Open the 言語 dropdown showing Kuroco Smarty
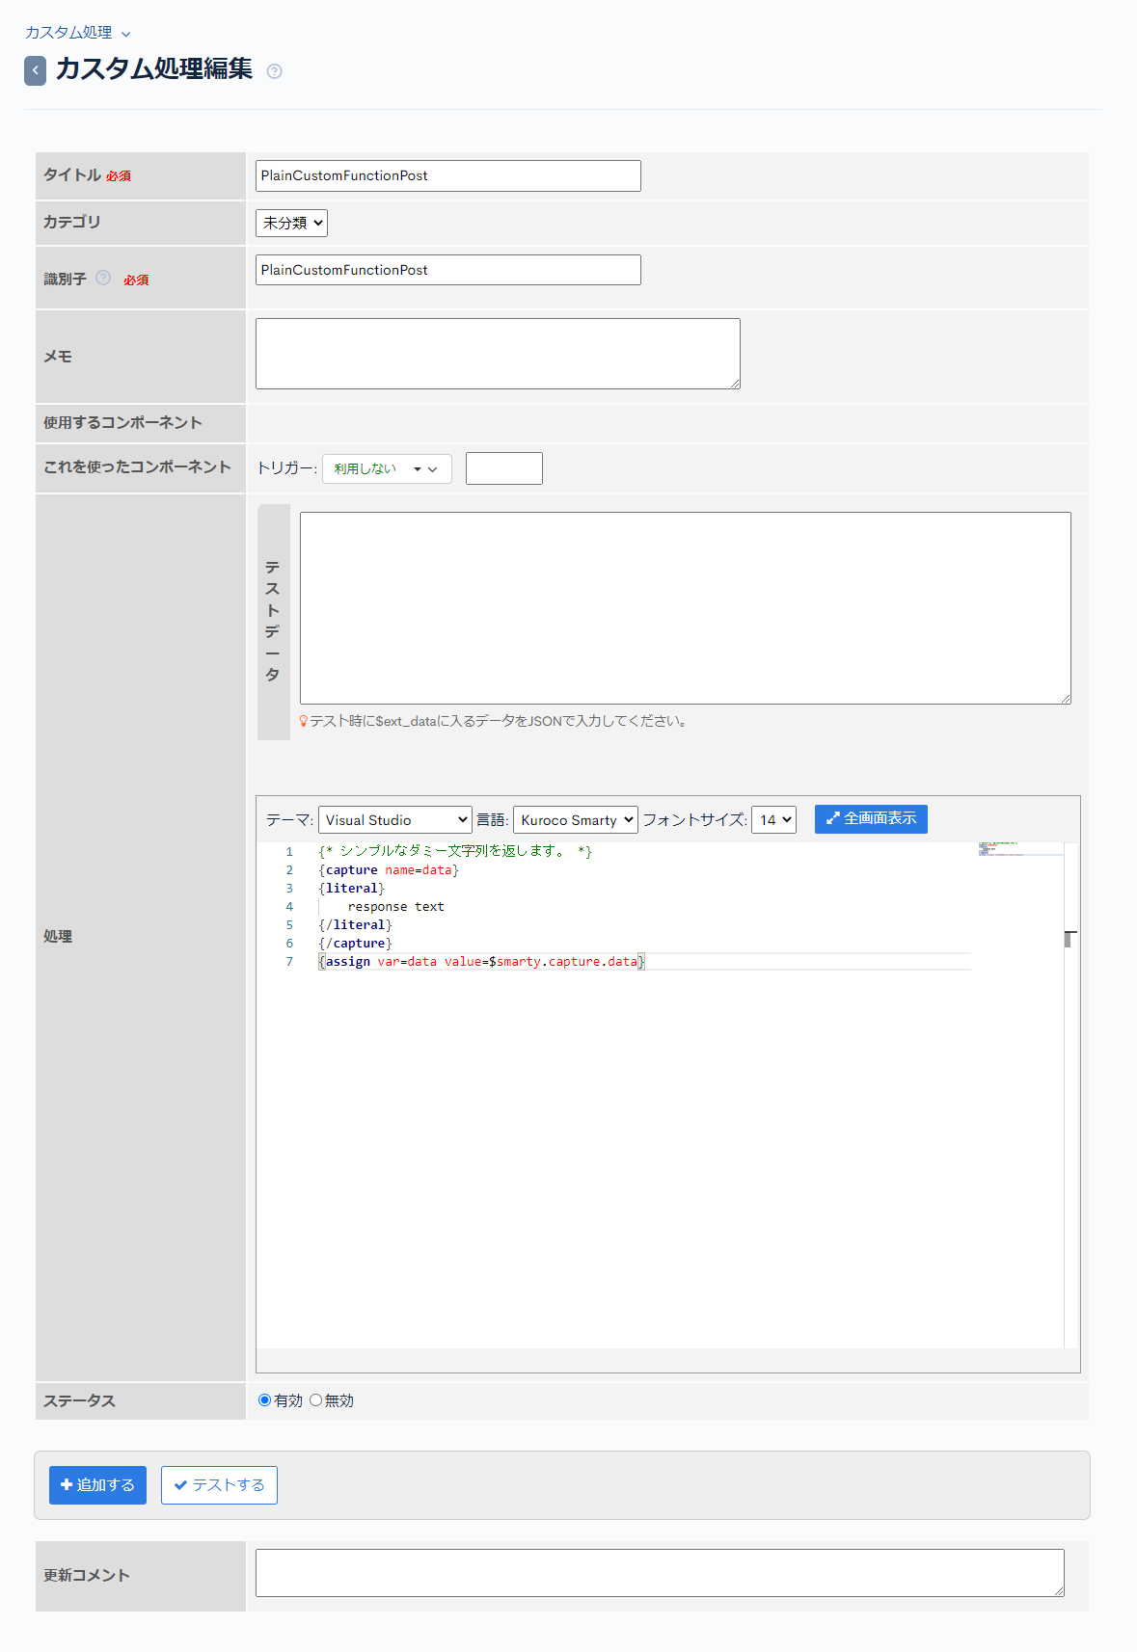The image size is (1137, 1652). (x=576, y=820)
